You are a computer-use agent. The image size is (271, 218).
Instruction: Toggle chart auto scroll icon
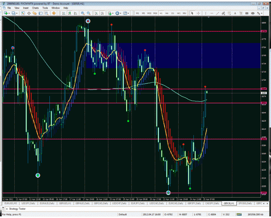96,13
